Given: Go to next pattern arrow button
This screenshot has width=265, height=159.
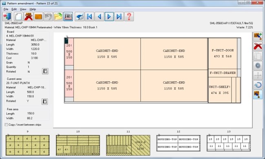Looking at the screenshot, I should 109,16.
